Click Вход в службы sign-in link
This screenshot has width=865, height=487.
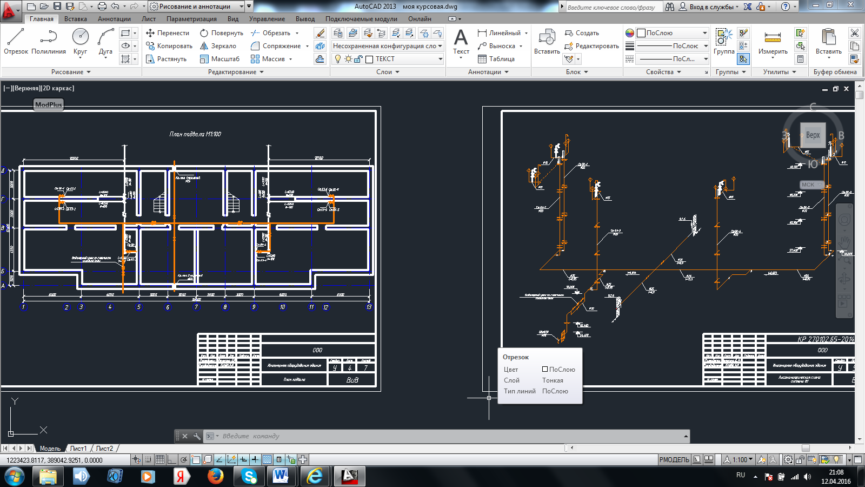(x=711, y=6)
